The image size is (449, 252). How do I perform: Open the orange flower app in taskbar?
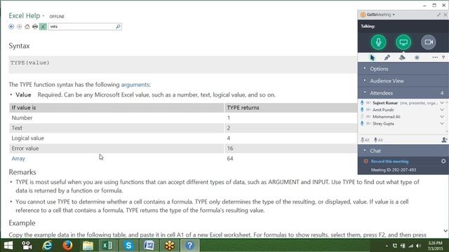(169, 246)
